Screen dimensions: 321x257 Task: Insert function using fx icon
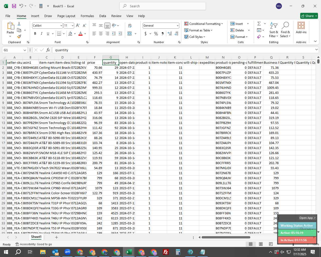pos(48,50)
